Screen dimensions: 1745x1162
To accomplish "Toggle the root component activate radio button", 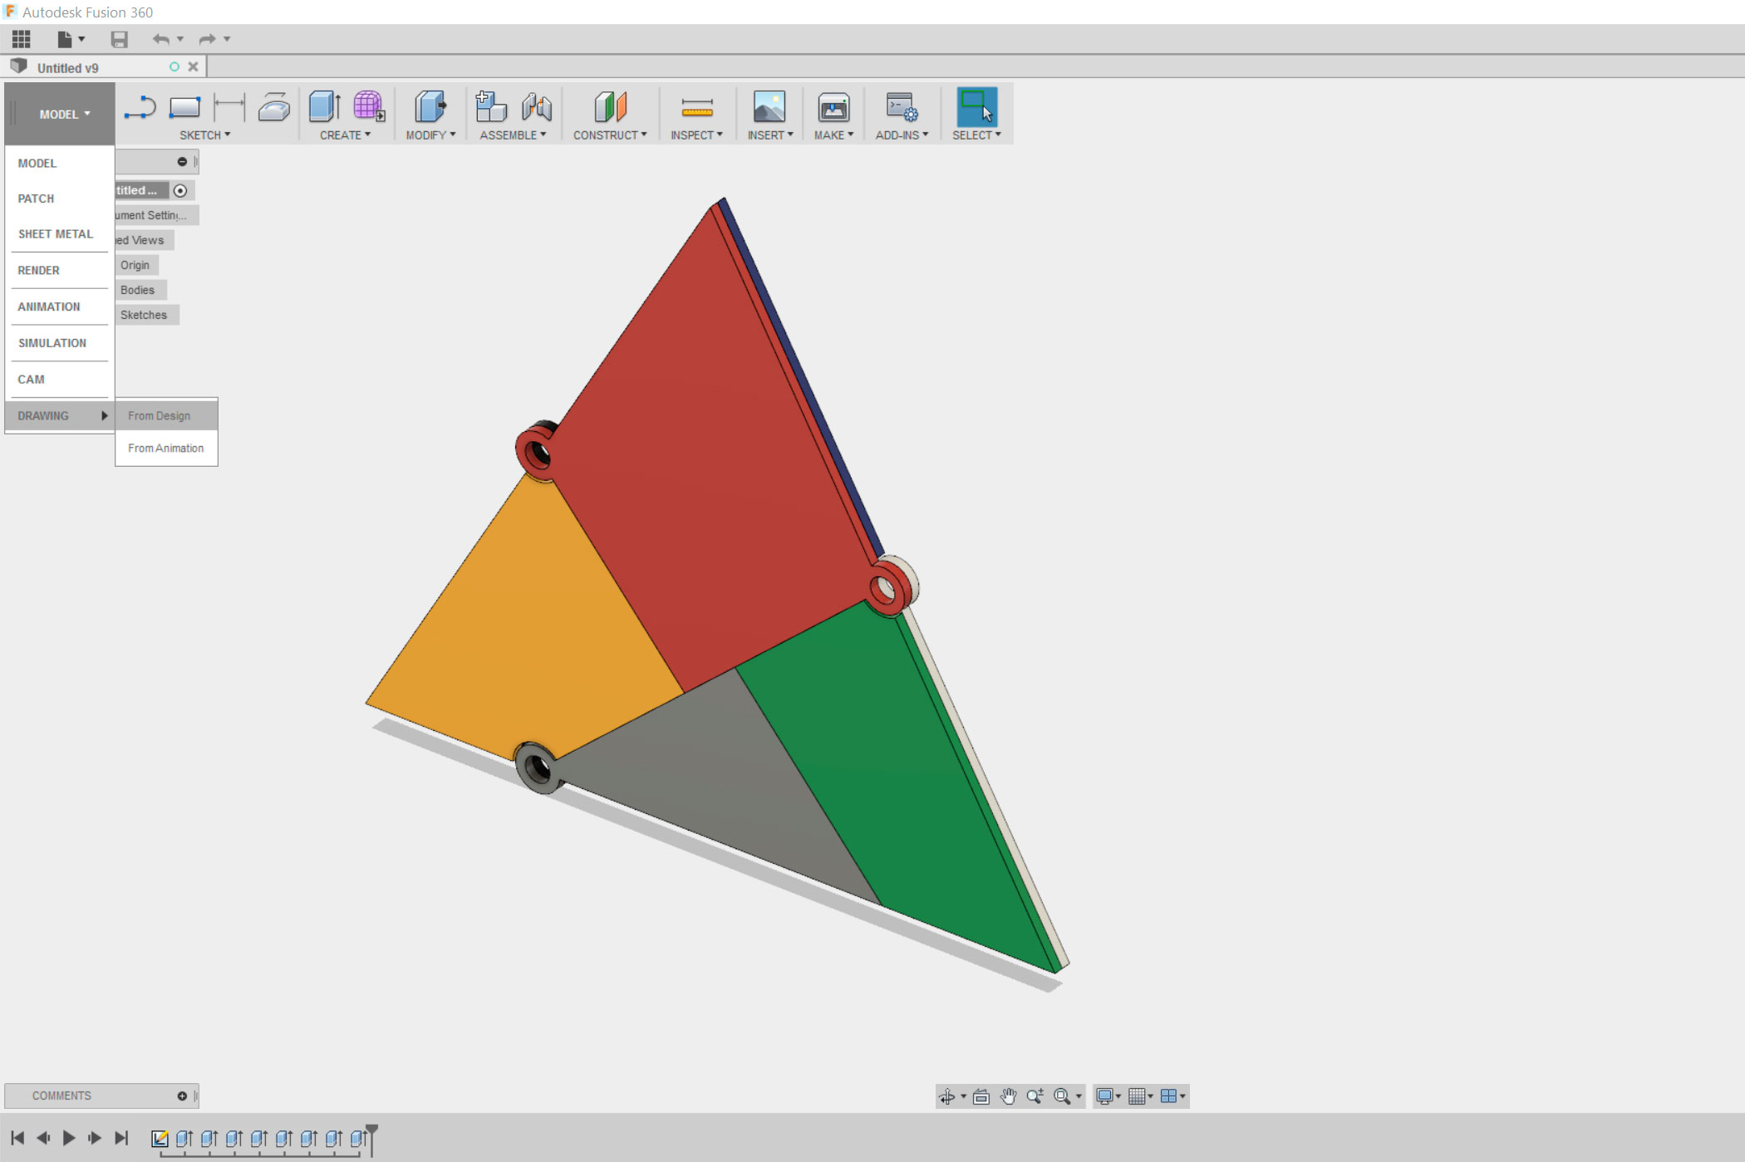I will 180,191.
